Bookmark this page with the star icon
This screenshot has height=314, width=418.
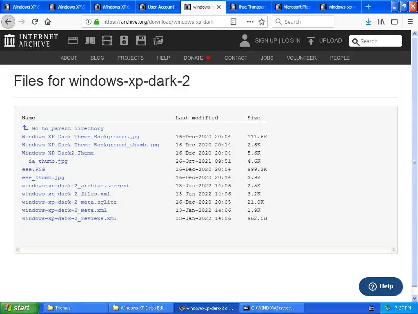(262, 22)
